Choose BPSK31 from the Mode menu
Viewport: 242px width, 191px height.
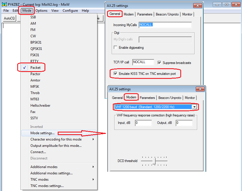coord(59,42)
